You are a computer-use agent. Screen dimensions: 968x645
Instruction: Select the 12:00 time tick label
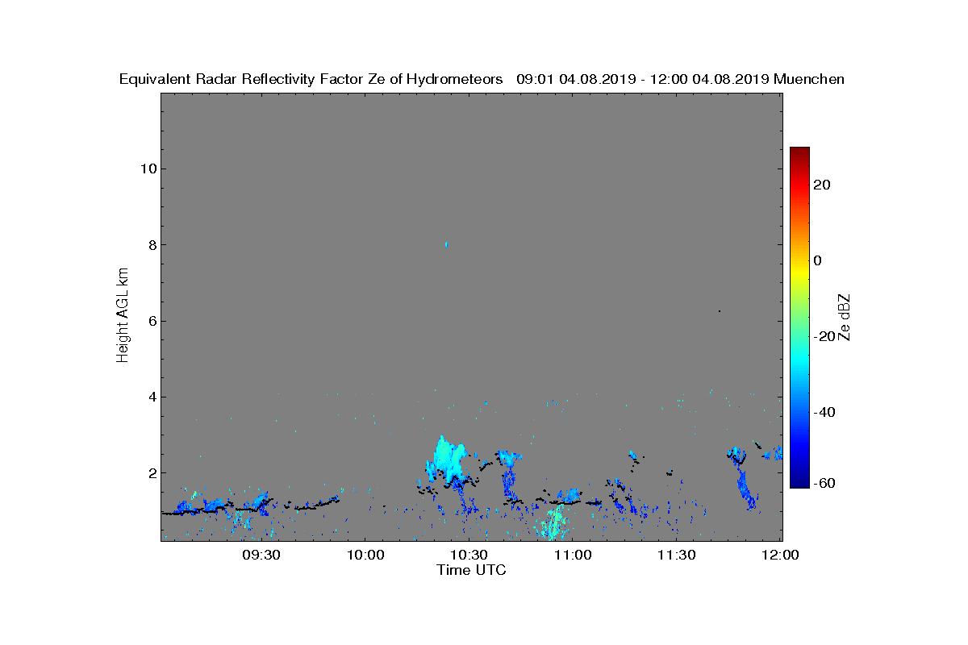click(x=780, y=555)
